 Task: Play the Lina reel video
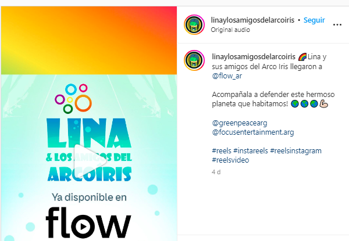pos(90,161)
